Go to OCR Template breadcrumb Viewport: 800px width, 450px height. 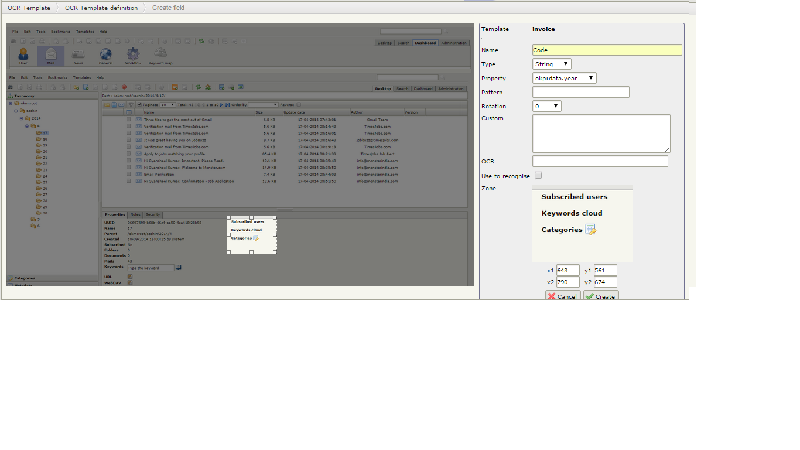click(29, 8)
